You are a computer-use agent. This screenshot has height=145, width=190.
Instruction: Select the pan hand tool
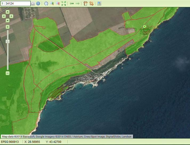[x=46, y=3]
